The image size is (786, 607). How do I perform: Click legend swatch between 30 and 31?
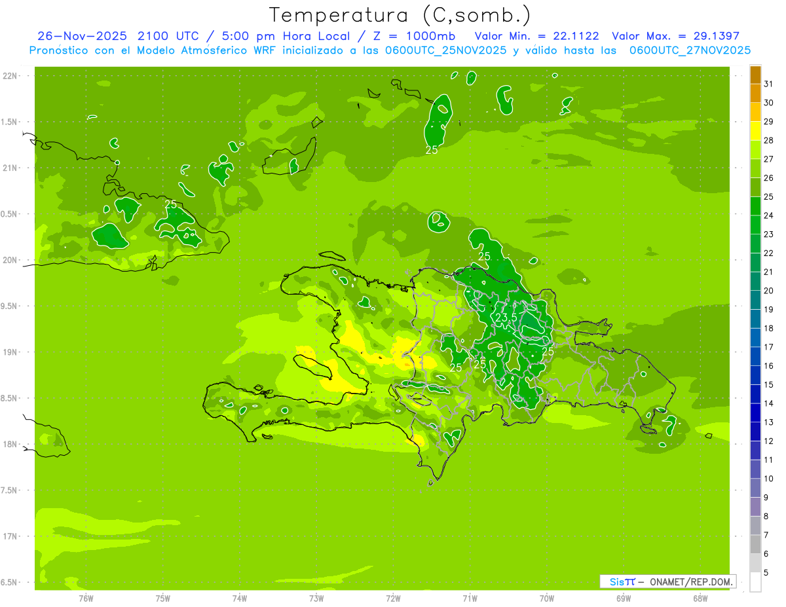pos(755,94)
